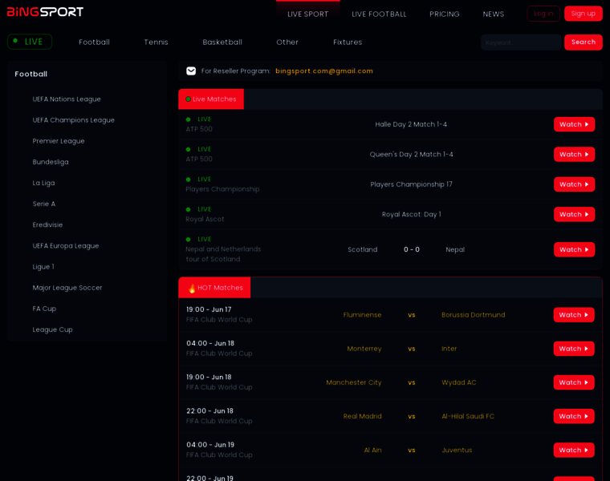Click the Borussia Dortmund team name

pos(474,315)
